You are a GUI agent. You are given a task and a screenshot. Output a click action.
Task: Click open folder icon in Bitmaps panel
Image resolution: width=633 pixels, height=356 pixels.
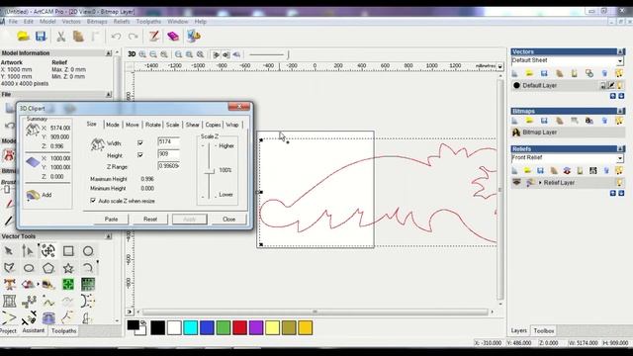point(529,121)
